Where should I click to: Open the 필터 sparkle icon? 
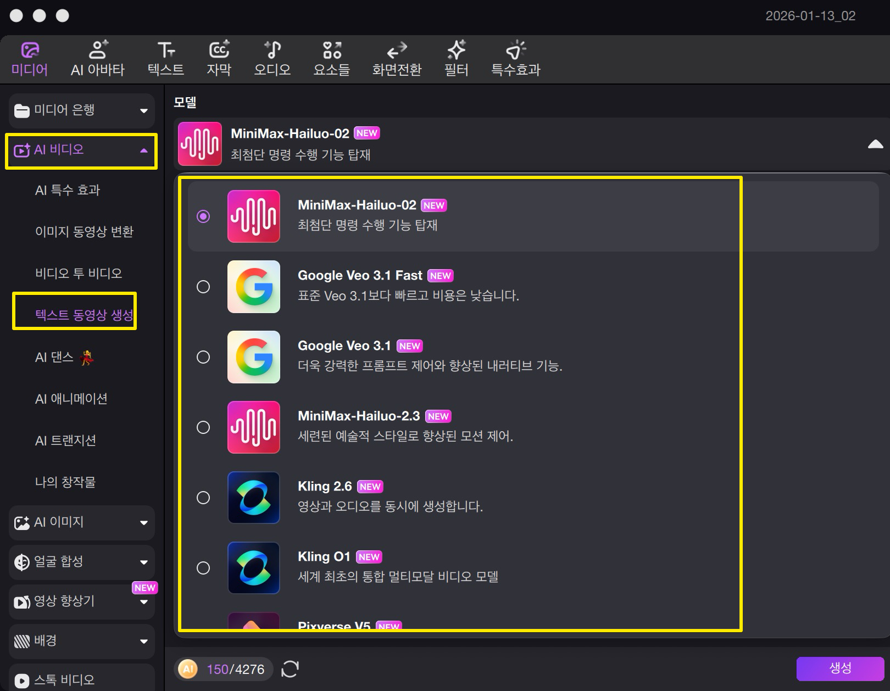(456, 50)
